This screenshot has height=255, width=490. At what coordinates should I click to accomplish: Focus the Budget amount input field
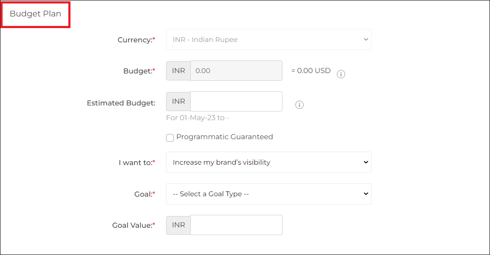tap(236, 70)
